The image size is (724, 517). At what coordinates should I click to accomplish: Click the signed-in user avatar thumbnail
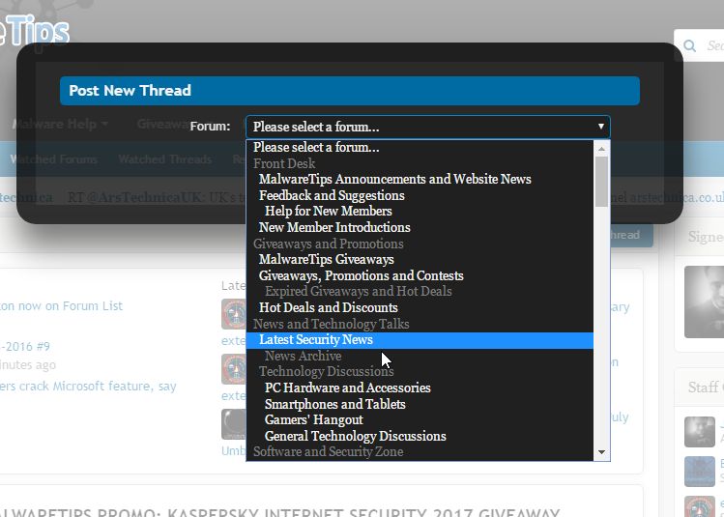click(x=704, y=302)
